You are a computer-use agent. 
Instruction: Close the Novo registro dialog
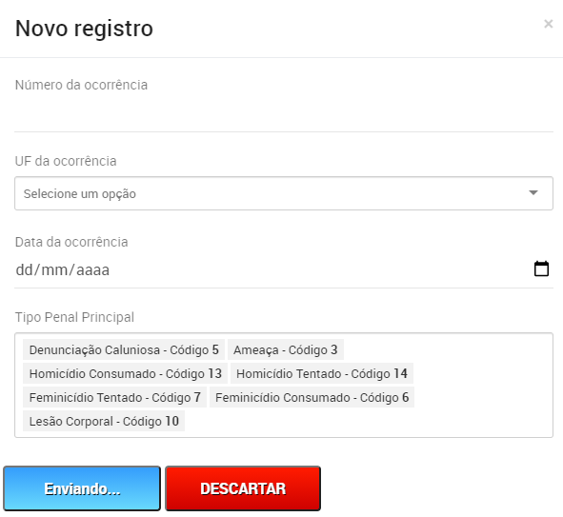(x=549, y=24)
